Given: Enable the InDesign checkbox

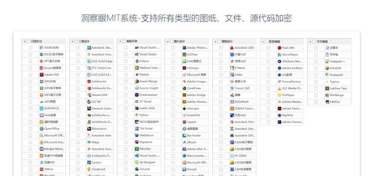Looking at the screenshot, I should (173, 68).
